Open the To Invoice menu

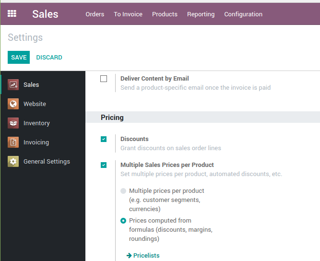click(x=128, y=14)
